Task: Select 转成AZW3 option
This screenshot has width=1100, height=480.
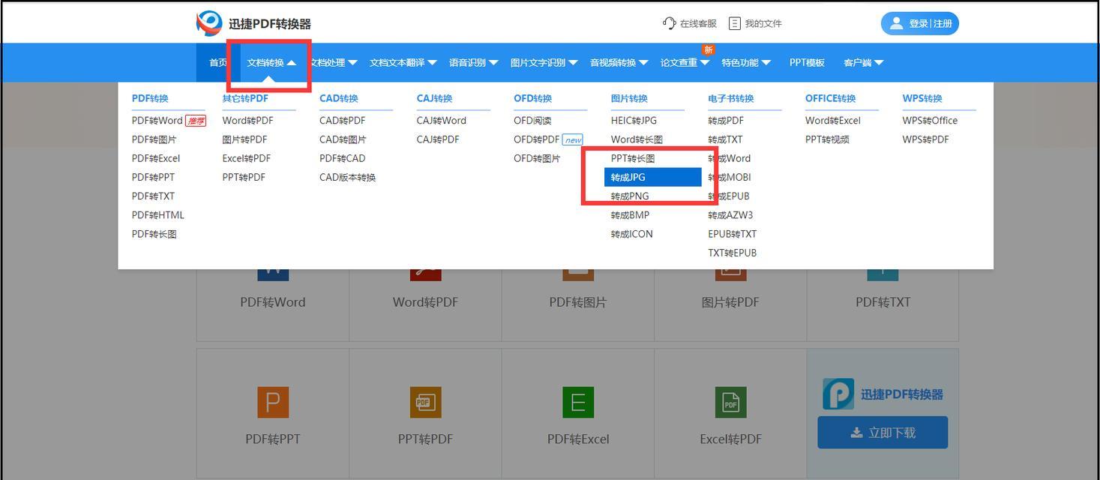Action: pyautogui.click(x=731, y=215)
